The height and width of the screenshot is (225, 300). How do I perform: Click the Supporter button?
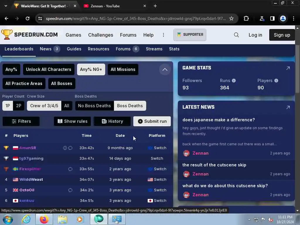point(190,35)
